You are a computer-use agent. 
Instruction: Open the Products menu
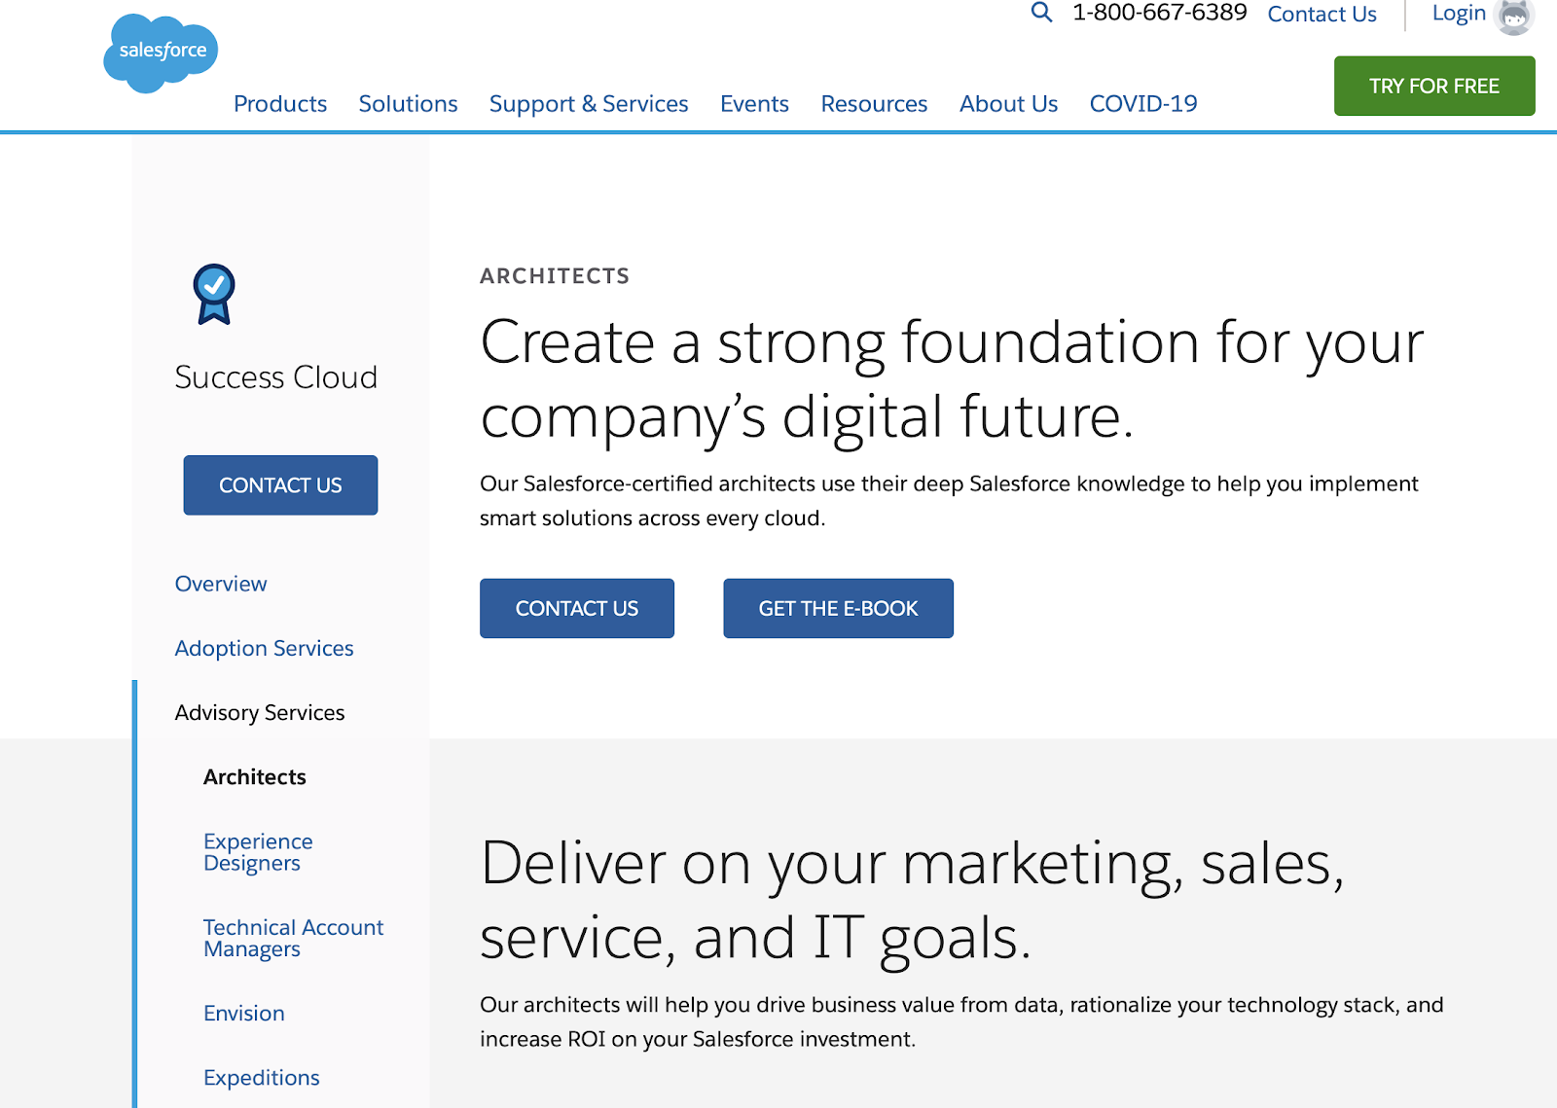[280, 104]
